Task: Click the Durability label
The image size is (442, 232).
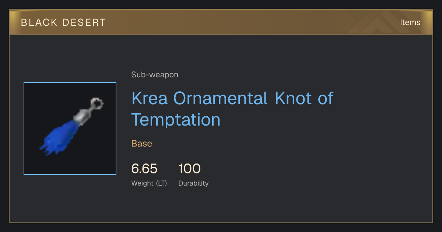Action: coord(193,183)
